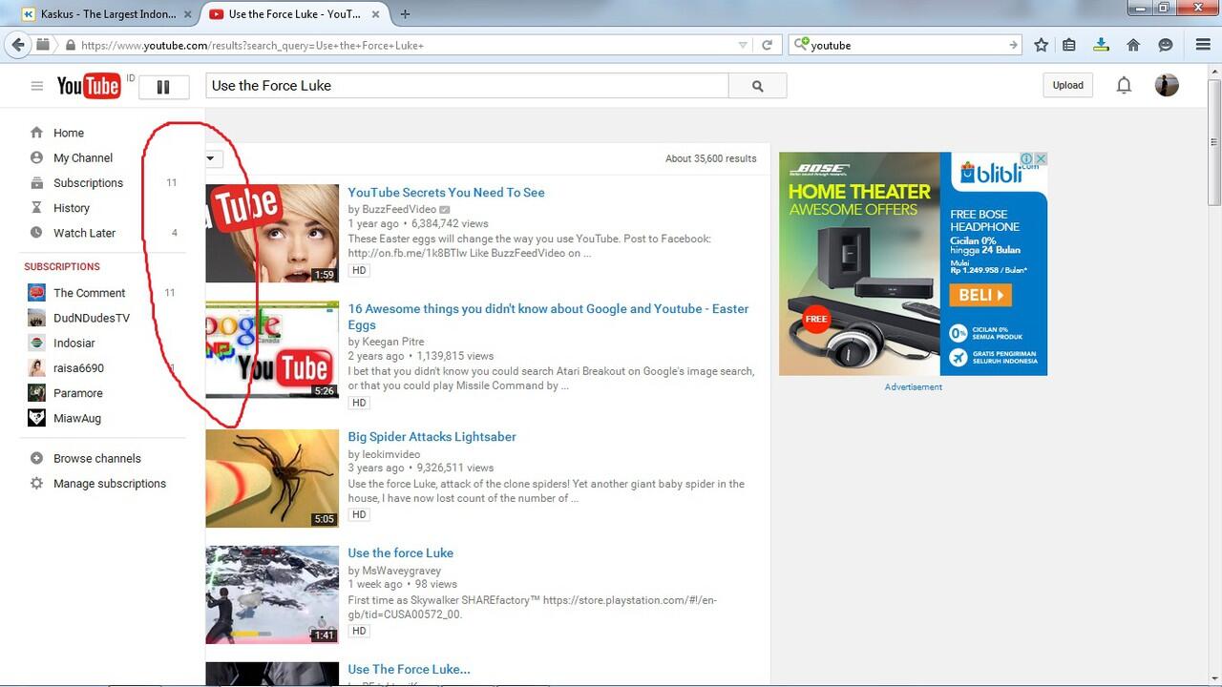Screen dimensions: 1222x687
Task: Click the browser search box with youtube
Action: coord(907,45)
